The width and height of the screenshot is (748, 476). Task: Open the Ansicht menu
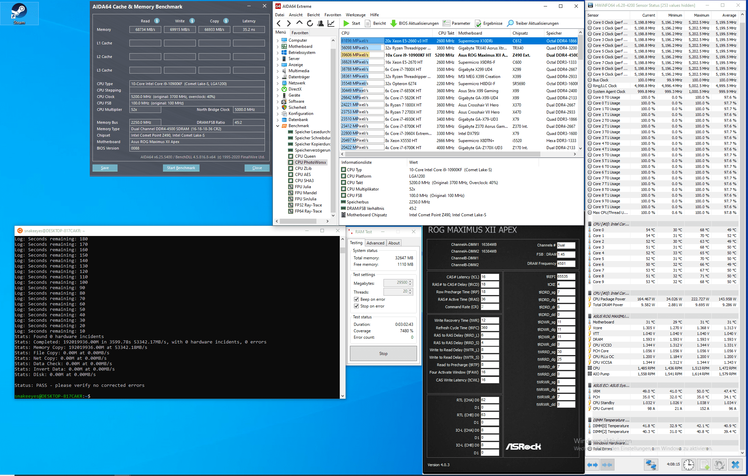[295, 15]
